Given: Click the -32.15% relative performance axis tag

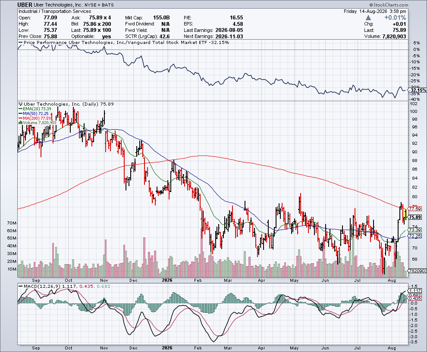Looking at the screenshot, I should pyautogui.click(x=418, y=90).
